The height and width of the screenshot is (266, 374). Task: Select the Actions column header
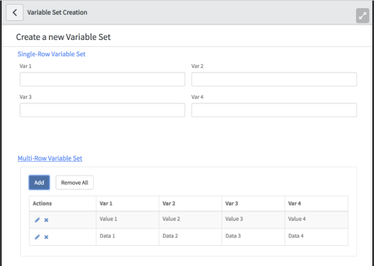tap(63, 203)
